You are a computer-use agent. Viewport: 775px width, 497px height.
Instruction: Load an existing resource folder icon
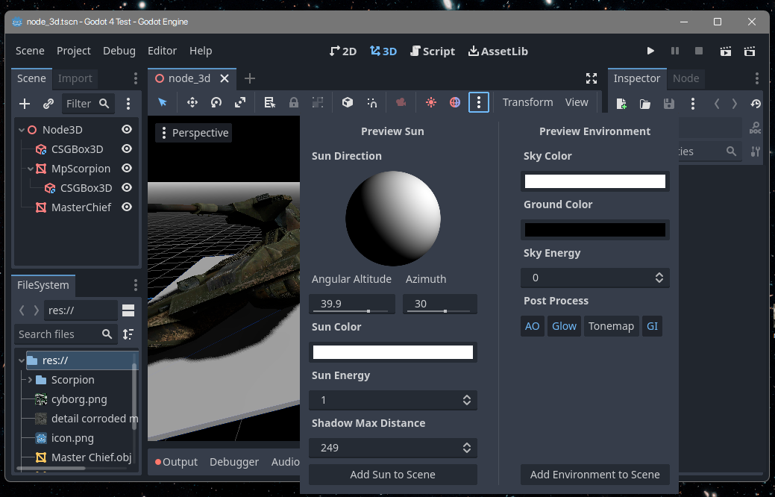[x=645, y=104]
